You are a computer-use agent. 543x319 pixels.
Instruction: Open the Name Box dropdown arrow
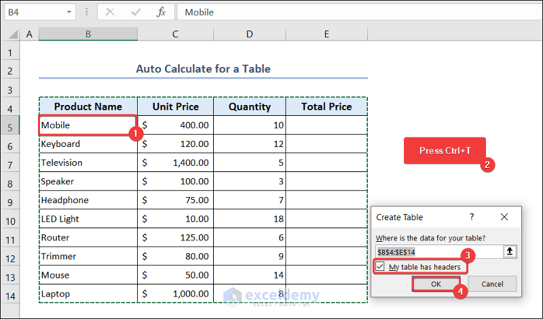click(x=71, y=12)
